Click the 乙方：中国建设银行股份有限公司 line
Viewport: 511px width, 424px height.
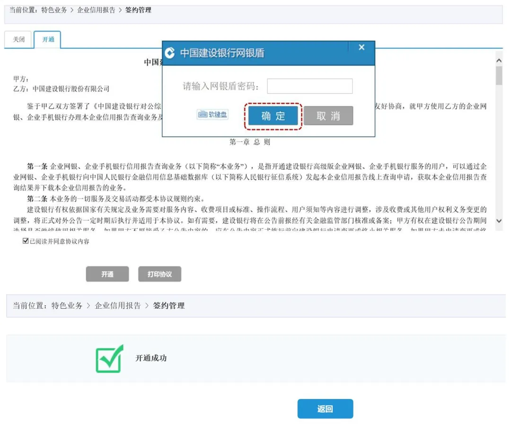[61, 88]
